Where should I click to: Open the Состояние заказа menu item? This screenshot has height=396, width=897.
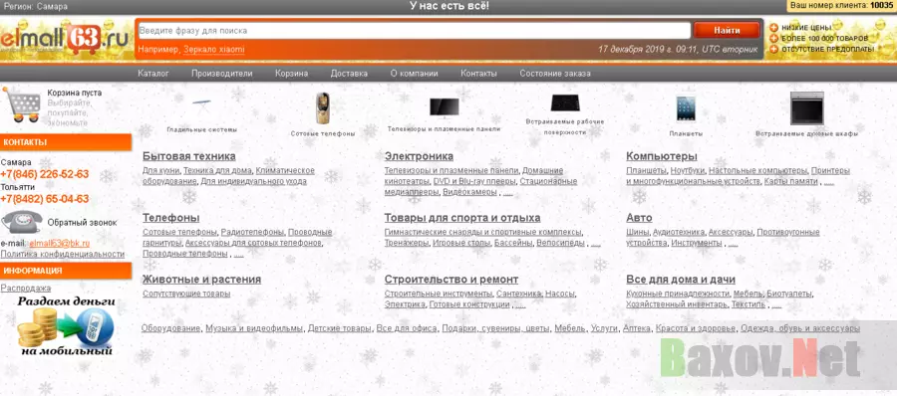click(555, 74)
